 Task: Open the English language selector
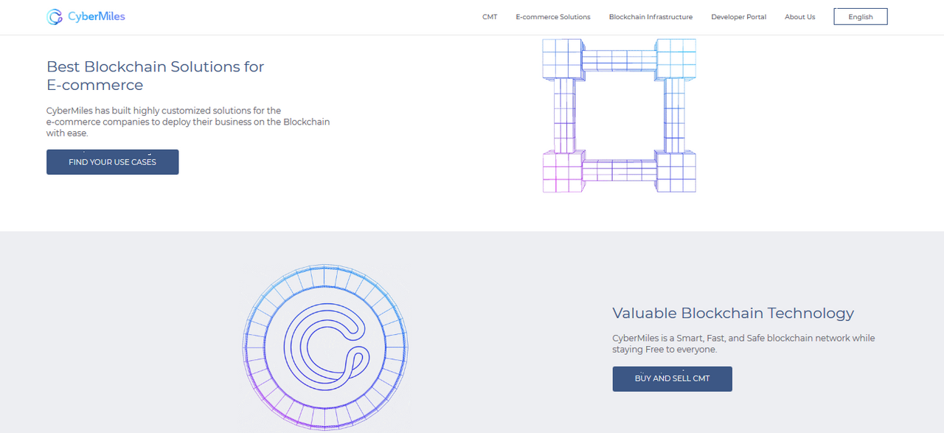tap(861, 16)
